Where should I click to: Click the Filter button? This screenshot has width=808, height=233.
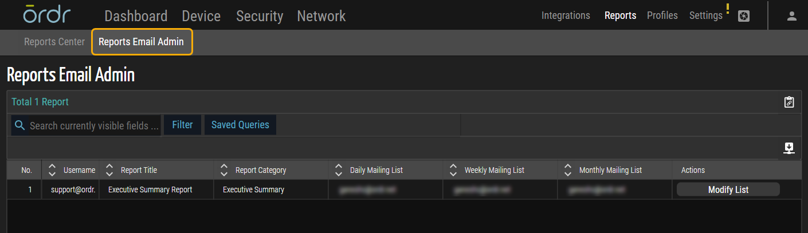[x=182, y=125]
